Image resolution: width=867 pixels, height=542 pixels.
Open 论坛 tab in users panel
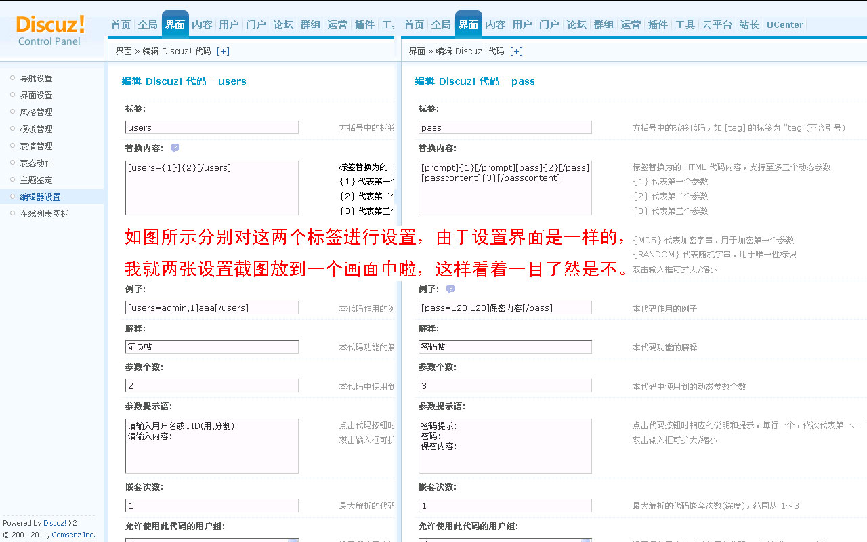coord(283,25)
